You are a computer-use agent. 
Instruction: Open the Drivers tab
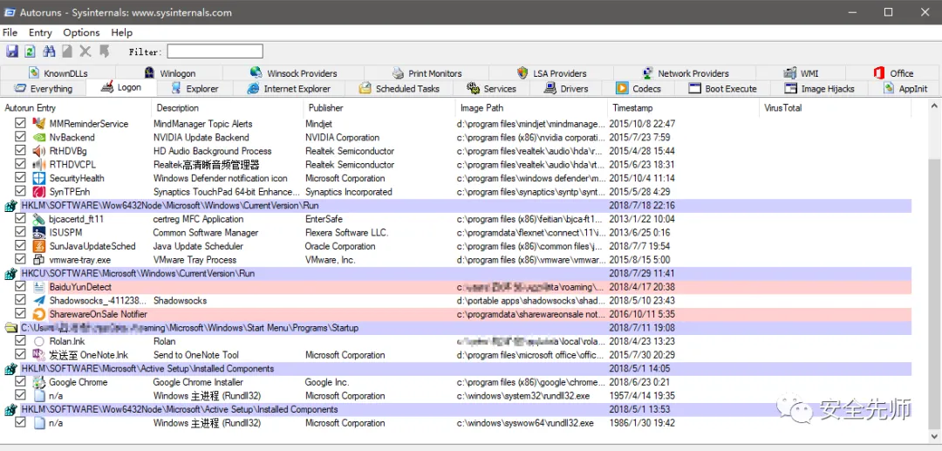[566, 89]
